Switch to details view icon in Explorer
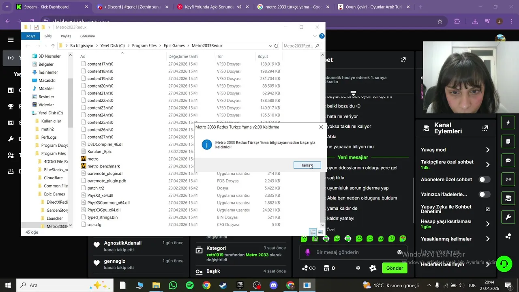 click(313, 232)
